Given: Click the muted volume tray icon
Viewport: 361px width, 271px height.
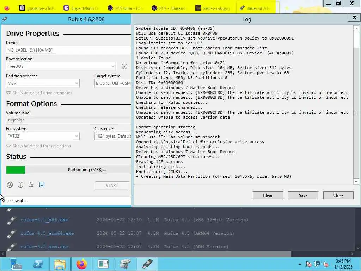Looking at the screenshot, I should click(x=325, y=264).
